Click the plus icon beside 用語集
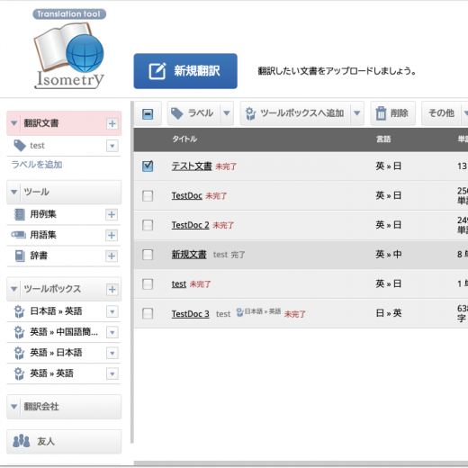 pos(112,235)
